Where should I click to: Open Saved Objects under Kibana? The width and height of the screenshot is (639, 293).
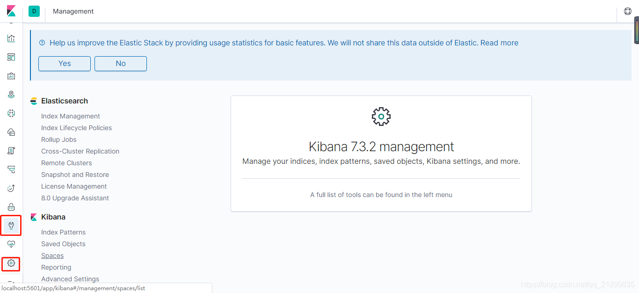(63, 244)
